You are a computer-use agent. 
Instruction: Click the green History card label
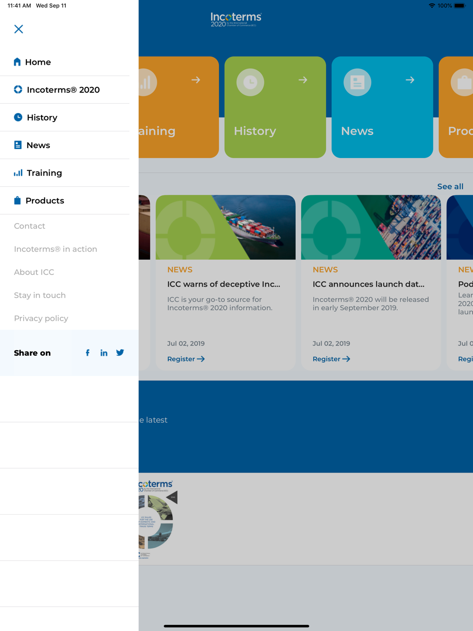pos(255,131)
